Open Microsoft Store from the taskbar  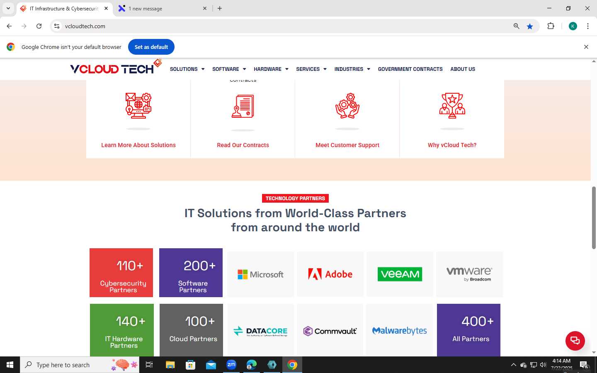[x=190, y=365]
